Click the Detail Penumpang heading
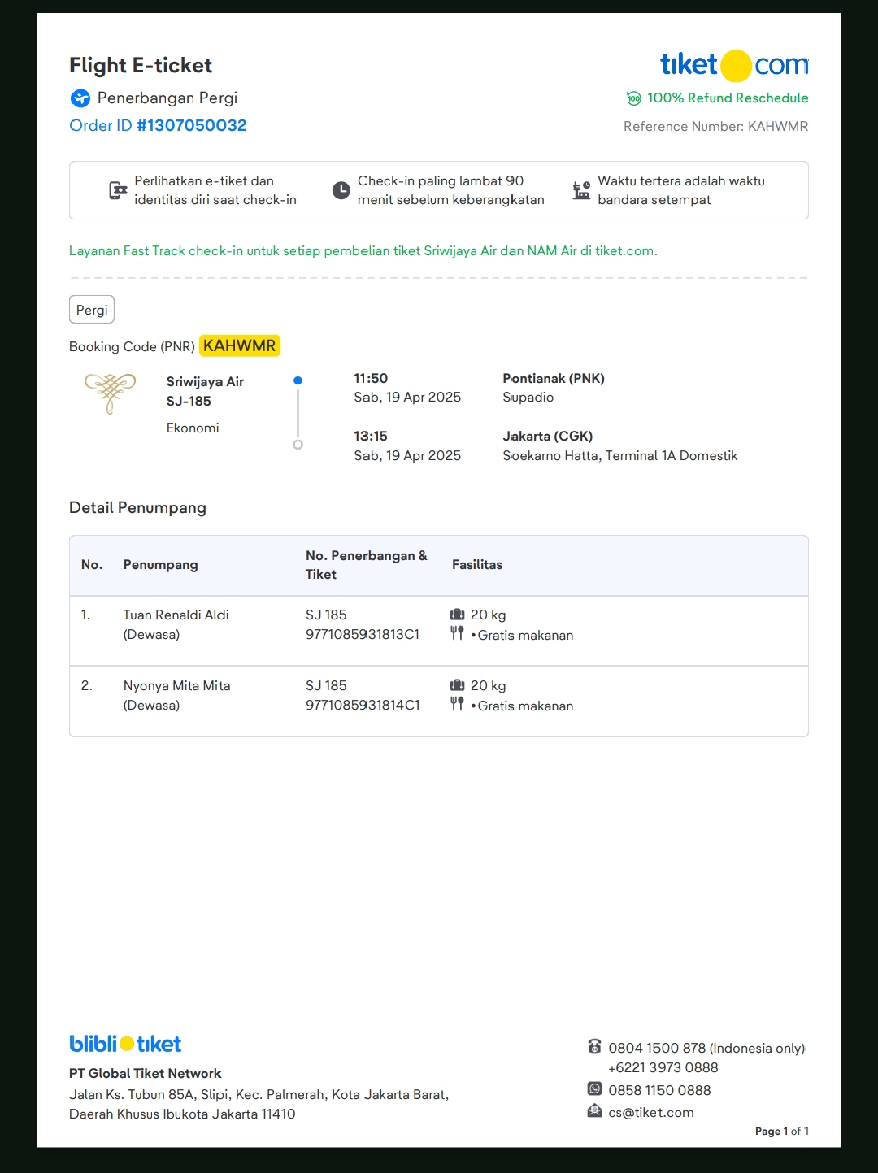The height and width of the screenshot is (1173, 878). (x=137, y=508)
